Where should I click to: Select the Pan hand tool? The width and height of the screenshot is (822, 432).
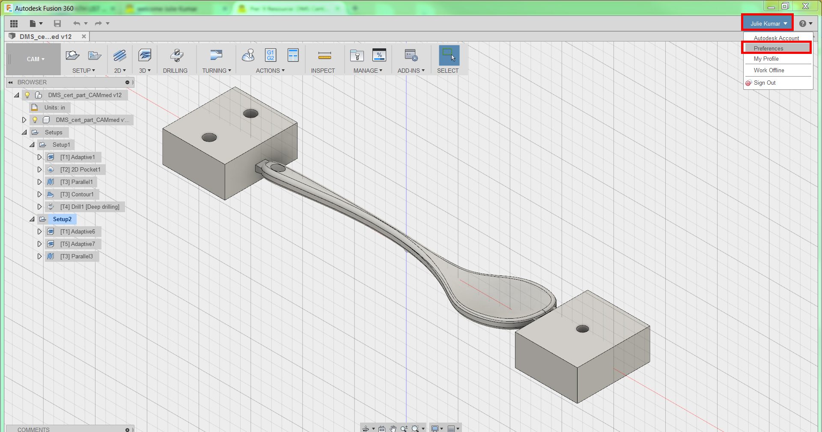point(393,428)
